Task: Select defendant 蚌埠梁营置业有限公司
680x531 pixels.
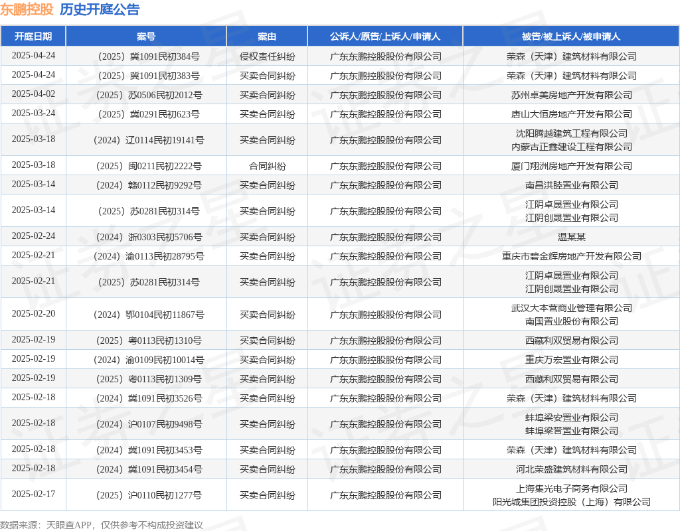Action: pyautogui.click(x=571, y=431)
